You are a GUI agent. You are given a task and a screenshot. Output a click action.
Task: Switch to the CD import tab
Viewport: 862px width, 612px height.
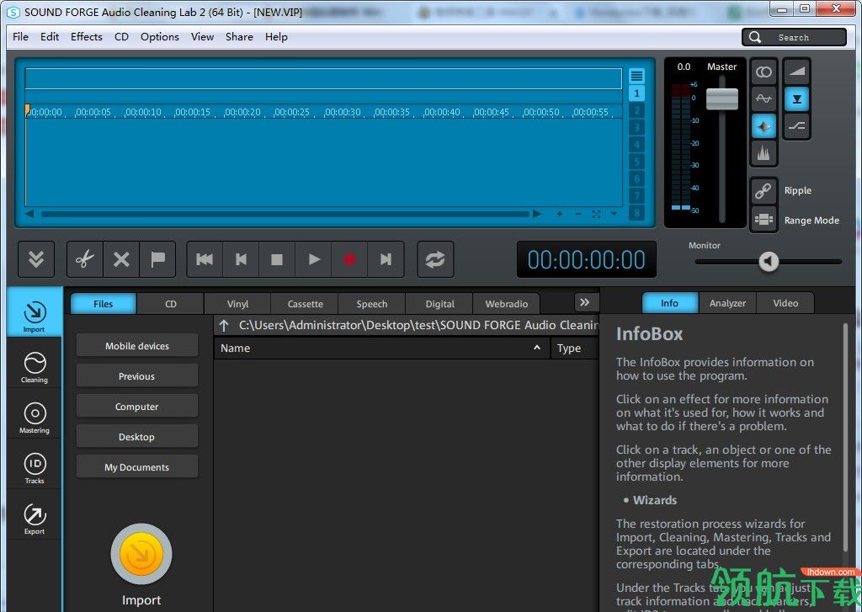(170, 304)
